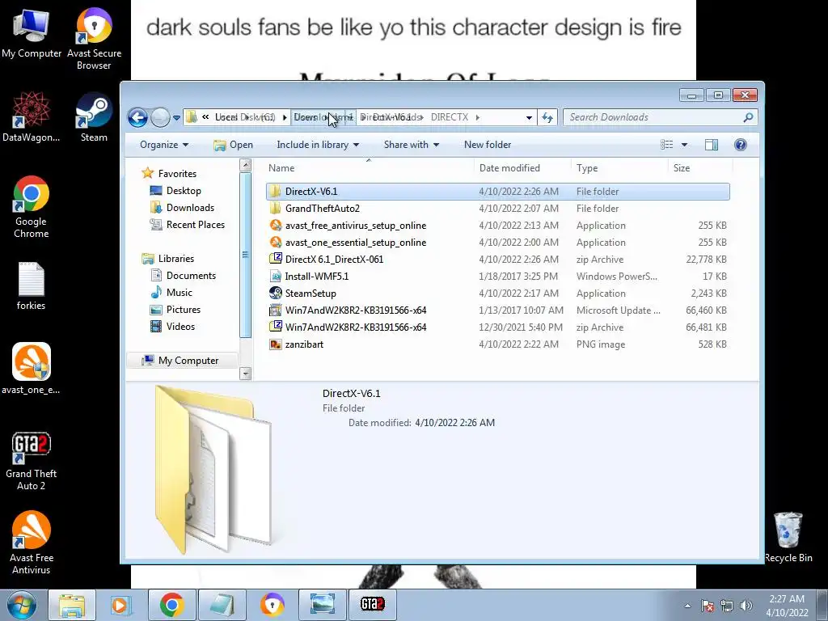Viewport: 828px width, 621px height.
Task: Expand breadcrumb arrow after DIRECTX
Action: pos(477,117)
